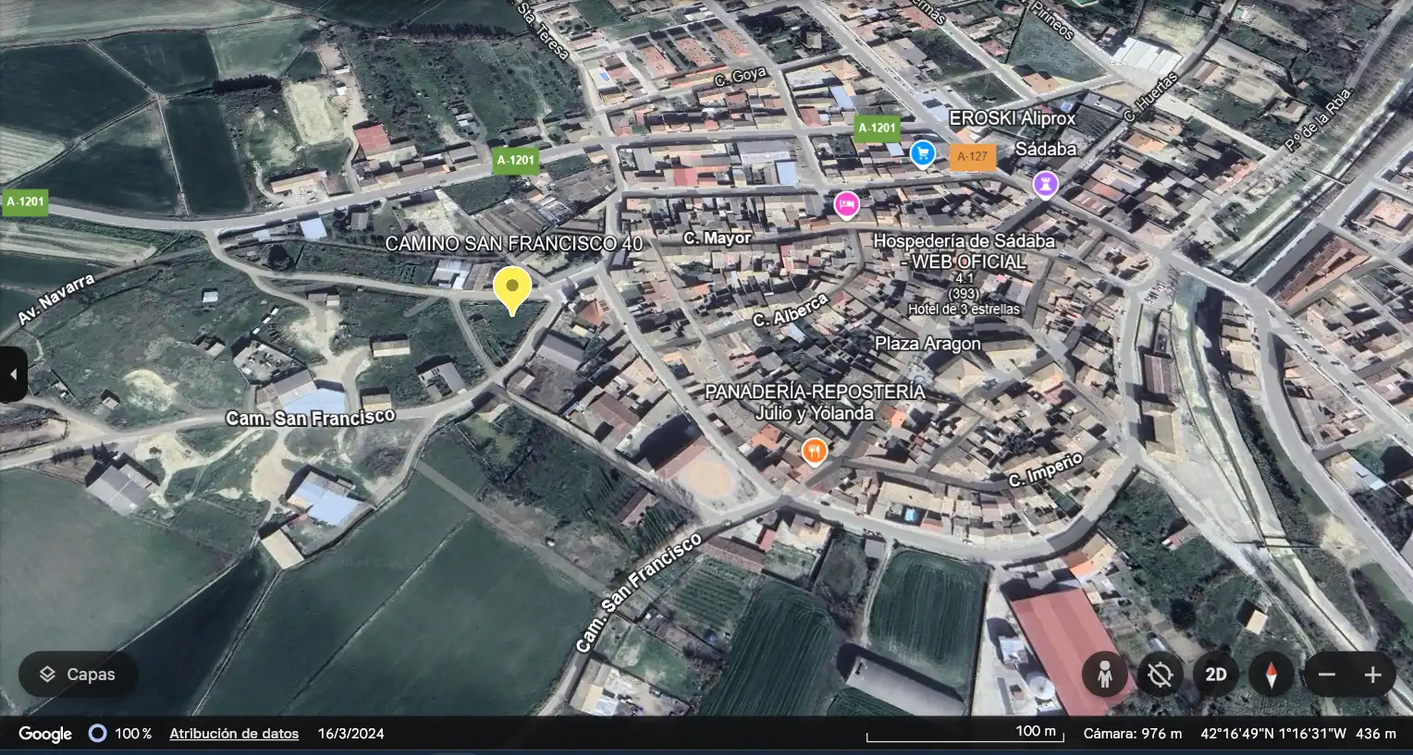Image resolution: width=1413 pixels, height=755 pixels.
Task: Switch map to 2D view
Action: click(1215, 675)
